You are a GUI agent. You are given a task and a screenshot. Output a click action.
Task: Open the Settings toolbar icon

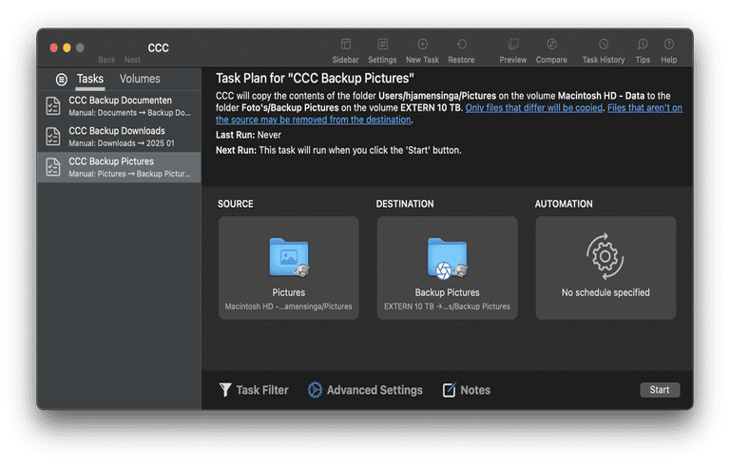coord(382,45)
